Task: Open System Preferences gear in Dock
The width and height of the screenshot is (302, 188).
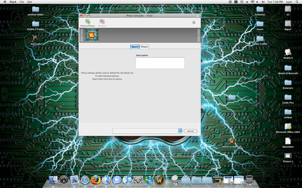Action: point(138,180)
